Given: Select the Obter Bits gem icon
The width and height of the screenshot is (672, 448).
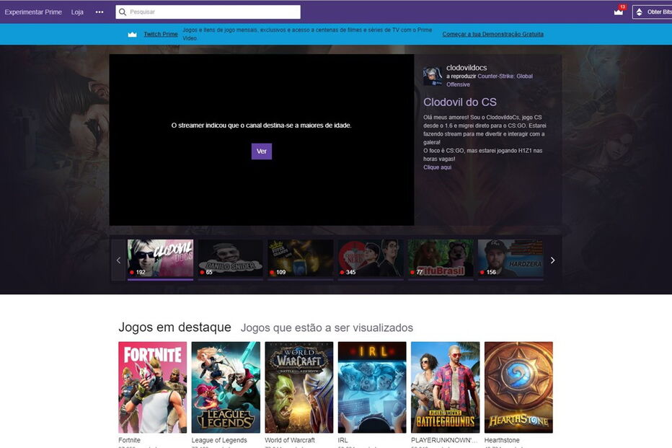Looking at the screenshot, I should pos(637,11).
